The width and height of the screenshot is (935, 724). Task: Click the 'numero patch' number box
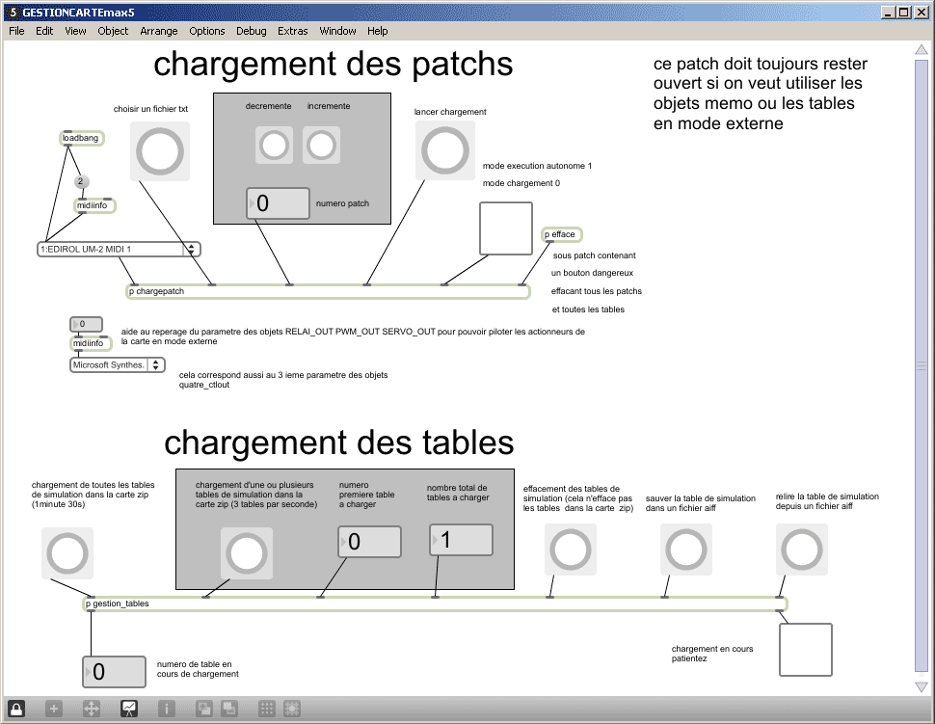(278, 203)
